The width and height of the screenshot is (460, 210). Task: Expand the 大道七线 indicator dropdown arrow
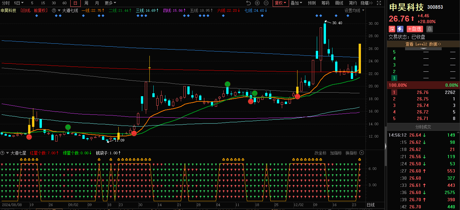pos(59,10)
